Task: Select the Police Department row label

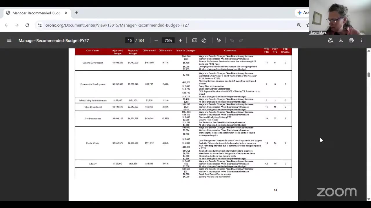Action: pyautogui.click(x=93, y=107)
